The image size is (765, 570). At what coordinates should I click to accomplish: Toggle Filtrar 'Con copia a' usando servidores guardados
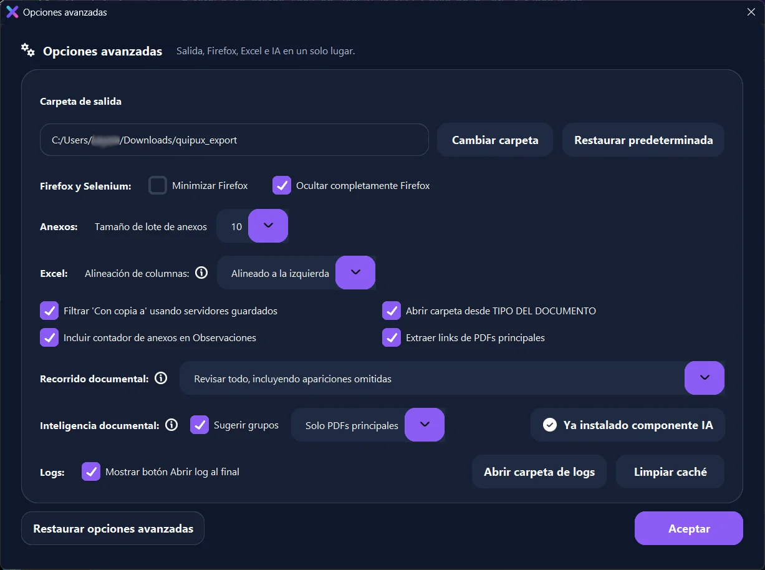point(49,311)
